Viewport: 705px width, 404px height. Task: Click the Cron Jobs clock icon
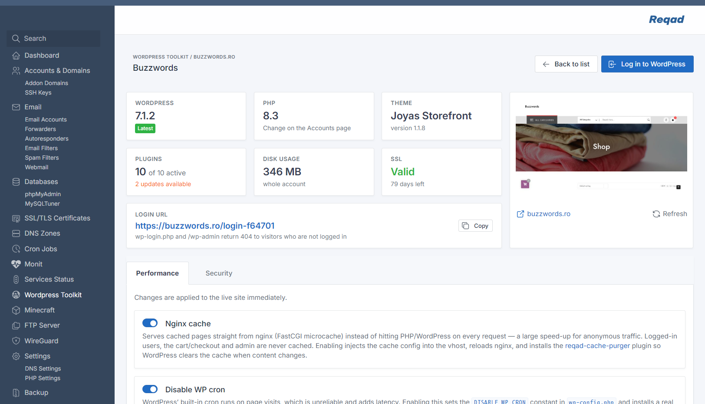coord(16,249)
